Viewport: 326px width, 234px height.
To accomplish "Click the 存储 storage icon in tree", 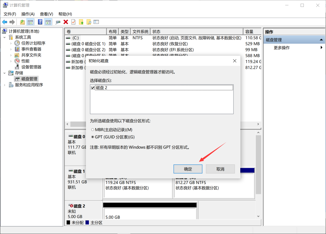I will point(11,73).
